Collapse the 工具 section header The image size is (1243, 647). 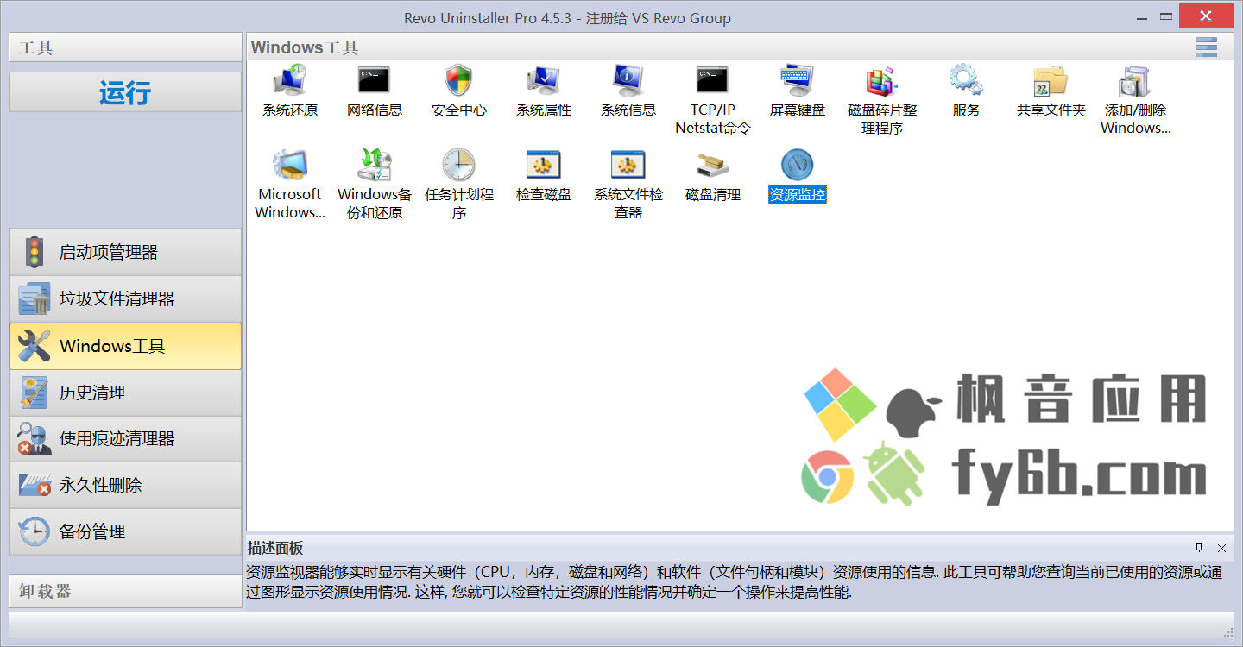click(x=125, y=47)
